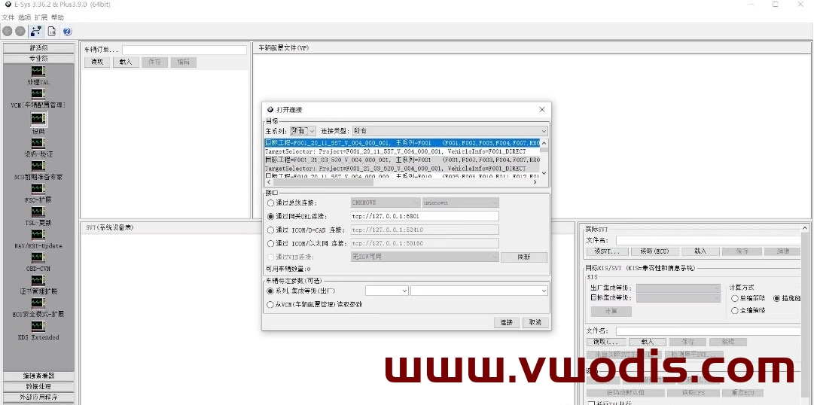Open the NCD前期准备专家 module icon
Viewport: 817px width, 405px height.
[38, 166]
